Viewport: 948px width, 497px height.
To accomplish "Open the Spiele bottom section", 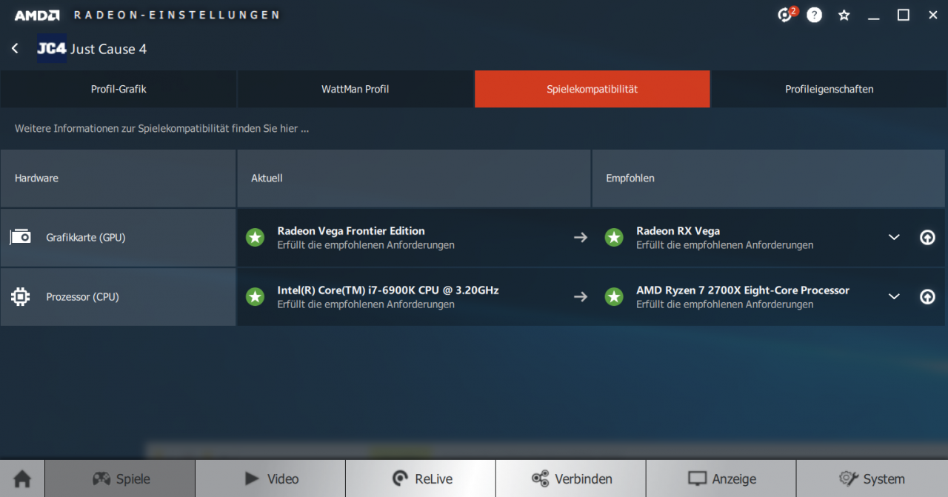I will click(x=120, y=478).
